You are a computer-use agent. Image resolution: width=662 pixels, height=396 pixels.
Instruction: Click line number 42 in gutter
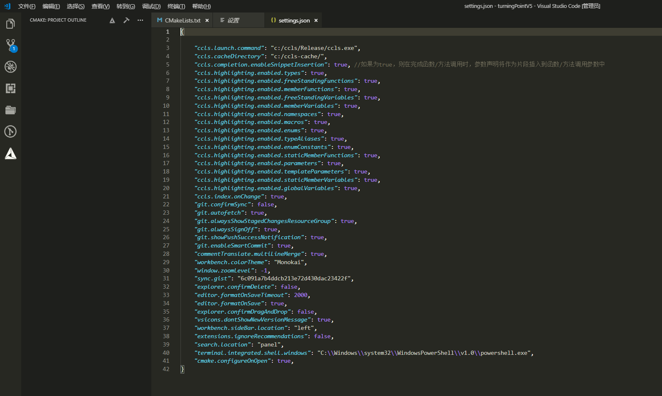coord(166,369)
